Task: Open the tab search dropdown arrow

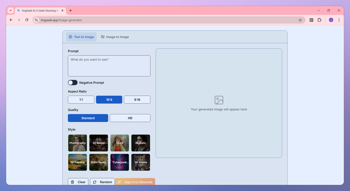Action: point(11,10)
